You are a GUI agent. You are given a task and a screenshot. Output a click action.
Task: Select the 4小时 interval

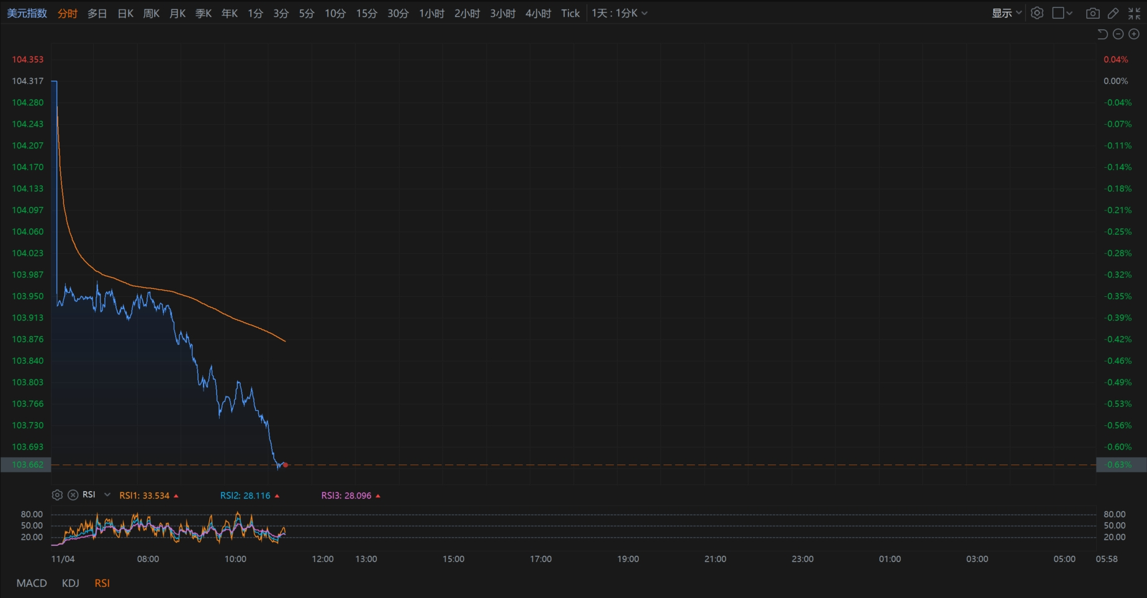538,13
